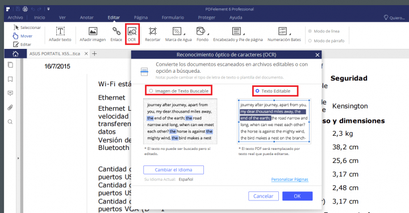Image resolution: width=409 pixels, height=213 pixels.
Task: Expand the Marca de Agua dropdown arrow
Action: click(x=185, y=34)
